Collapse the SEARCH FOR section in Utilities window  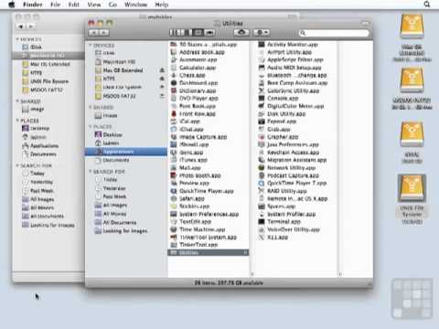click(91, 172)
